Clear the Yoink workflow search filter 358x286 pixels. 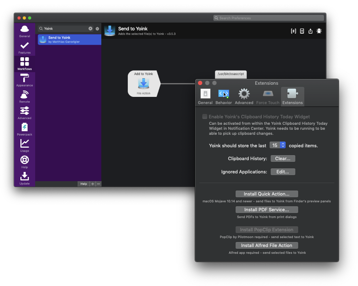[x=91, y=29]
